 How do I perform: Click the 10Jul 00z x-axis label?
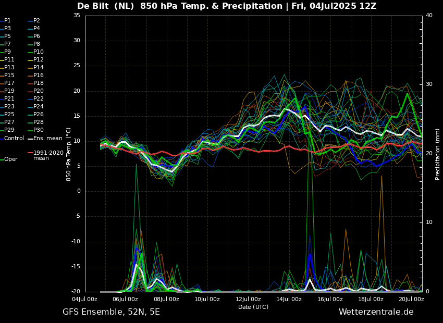coord(207,299)
